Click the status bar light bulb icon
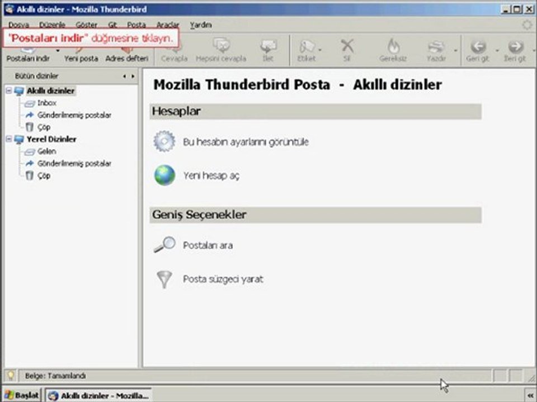 (11, 376)
